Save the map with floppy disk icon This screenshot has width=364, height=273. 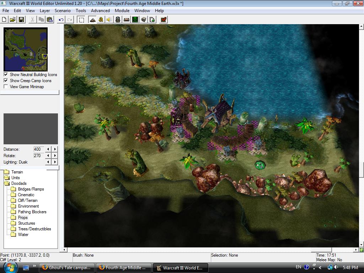point(21,20)
